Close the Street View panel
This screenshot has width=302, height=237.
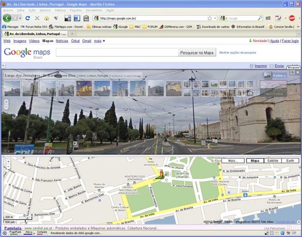pos(298,72)
